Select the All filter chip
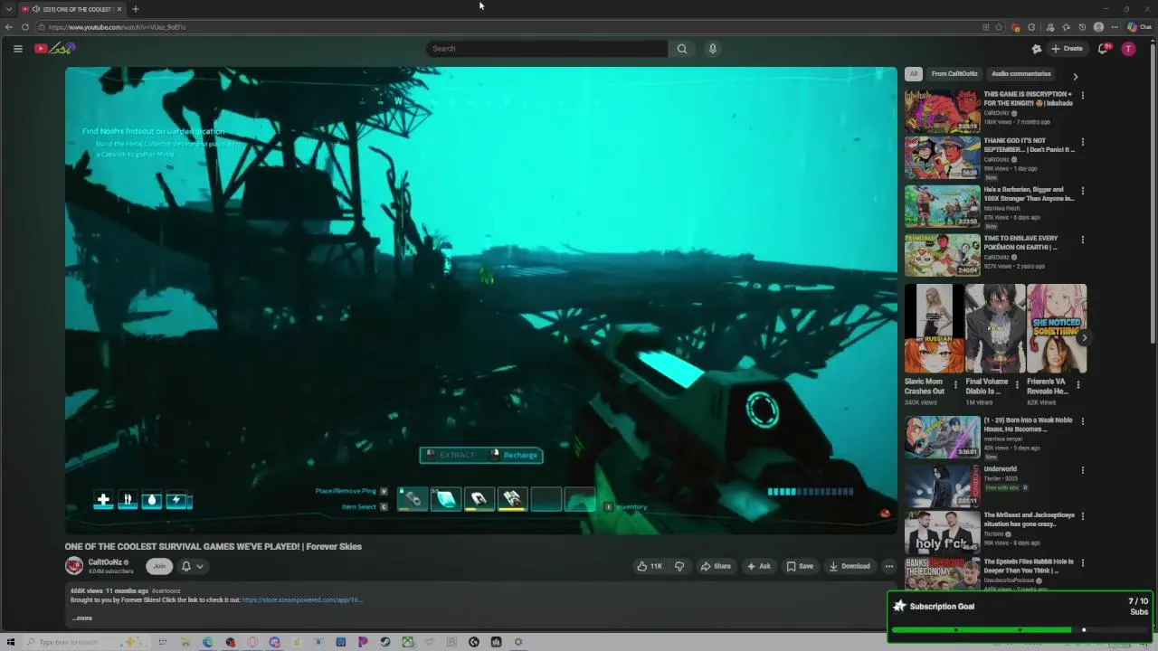Screen dimensions: 1158x651 coord(914,74)
